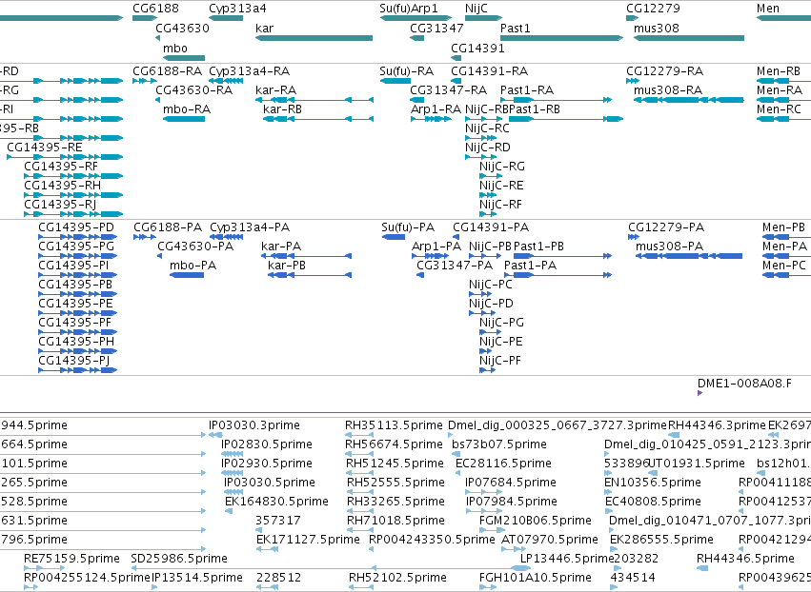The height and width of the screenshot is (592, 811).
Task: Click the NijC-RC transcript label
Action: click(x=487, y=128)
